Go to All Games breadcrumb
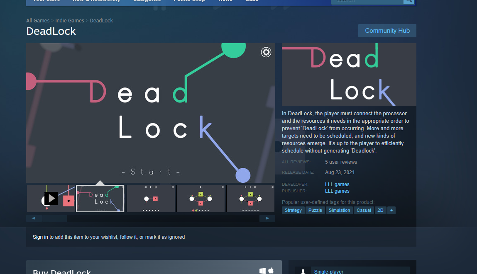 [38, 21]
